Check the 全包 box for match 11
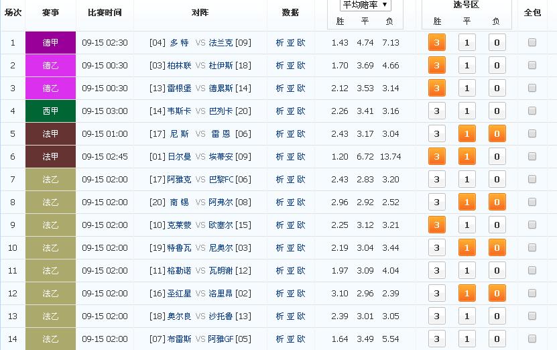The width and height of the screenshot is (557, 350). click(x=532, y=270)
